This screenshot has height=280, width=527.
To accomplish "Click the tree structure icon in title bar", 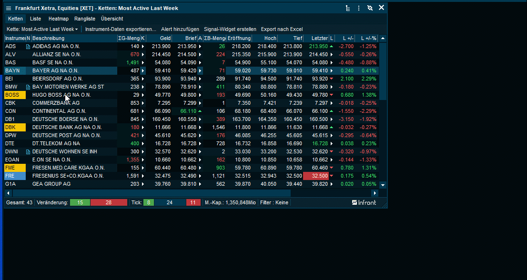I will click(x=347, y=8).
